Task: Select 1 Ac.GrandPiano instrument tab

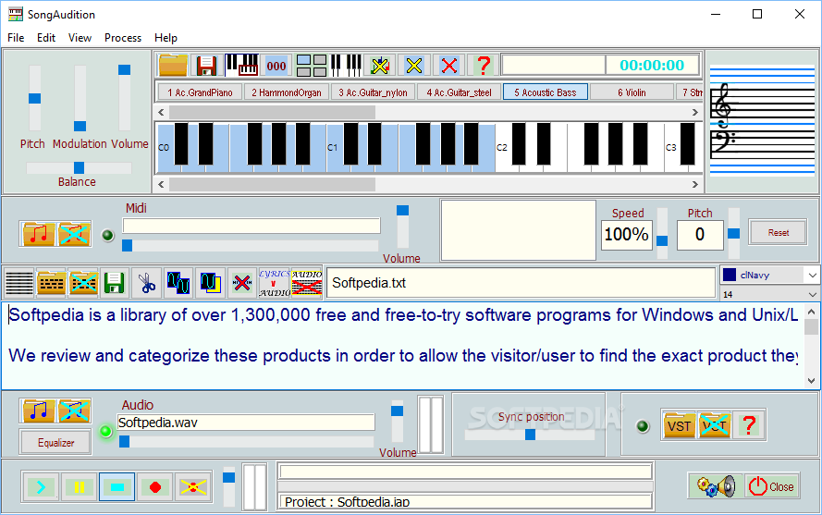Action: click(200, 92)
